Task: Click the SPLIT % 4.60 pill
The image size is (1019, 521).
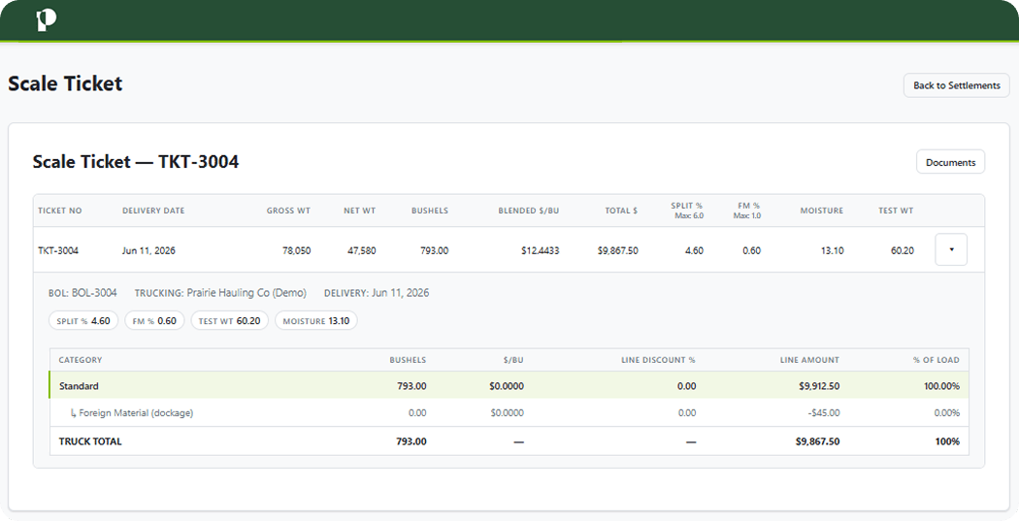Action: (x=83, y=321)
